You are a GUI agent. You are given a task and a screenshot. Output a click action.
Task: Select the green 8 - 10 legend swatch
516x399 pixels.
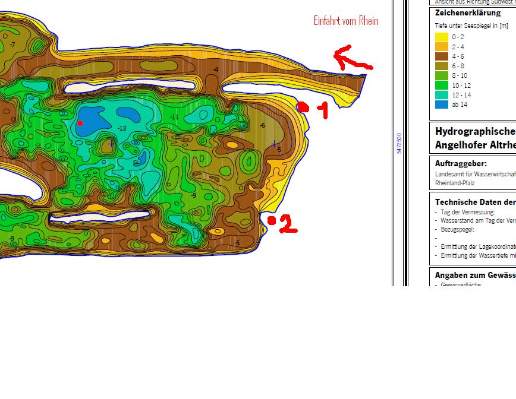coord(441,75)
